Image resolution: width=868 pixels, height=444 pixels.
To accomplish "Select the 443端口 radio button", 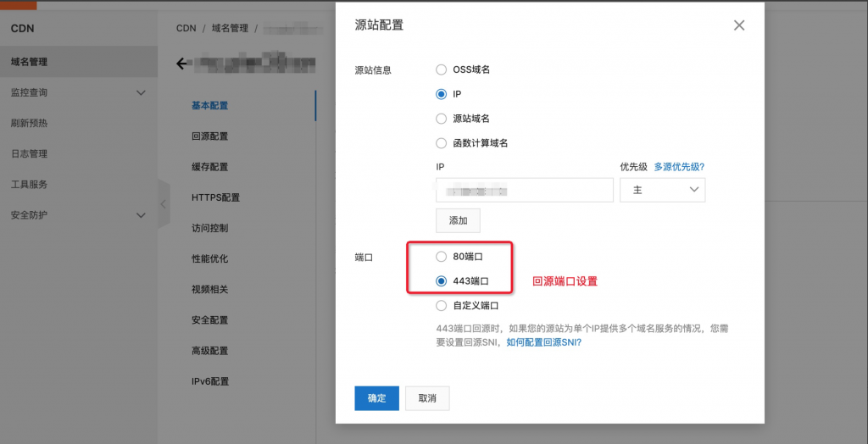I will pos(441,280).
